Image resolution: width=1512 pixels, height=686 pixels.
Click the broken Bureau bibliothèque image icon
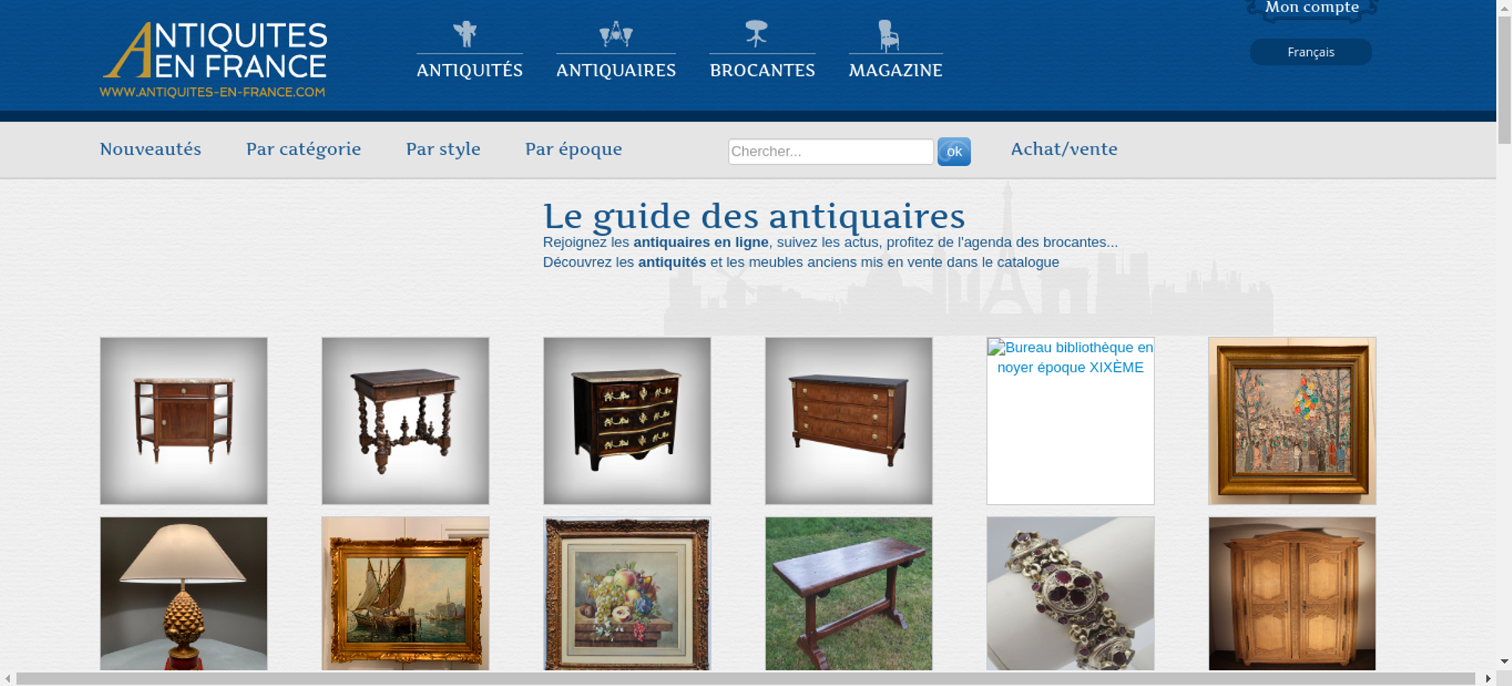coord(996,348)
